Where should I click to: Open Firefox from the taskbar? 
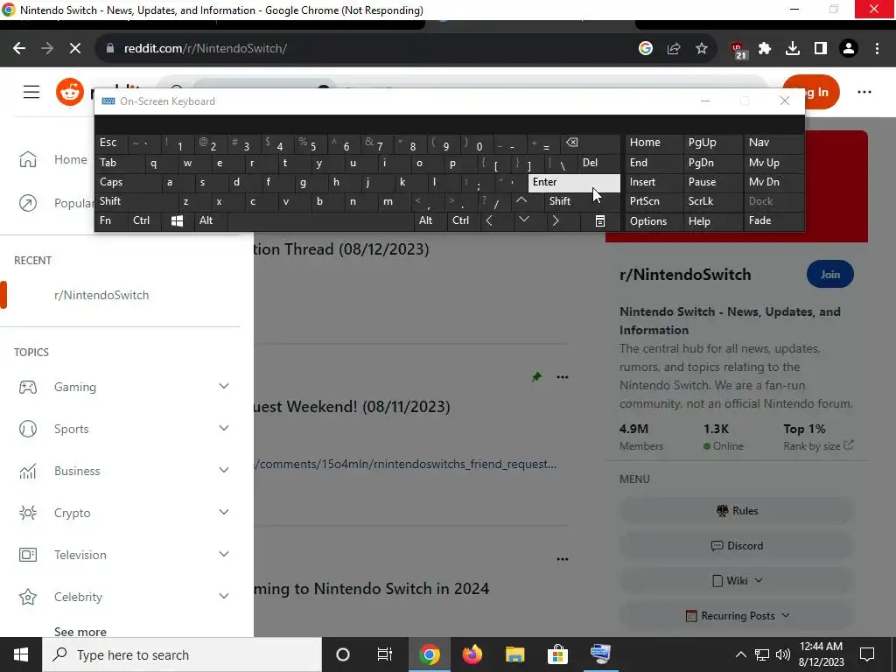point(472,654)
